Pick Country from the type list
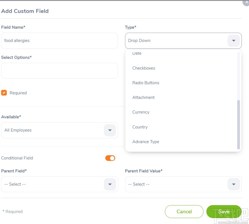Viewport: 249px width, 224px height. (x=140, y=127)
